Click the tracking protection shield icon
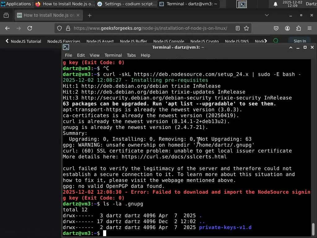This screenshot has height=238, width=317. [x=59, y=28]
